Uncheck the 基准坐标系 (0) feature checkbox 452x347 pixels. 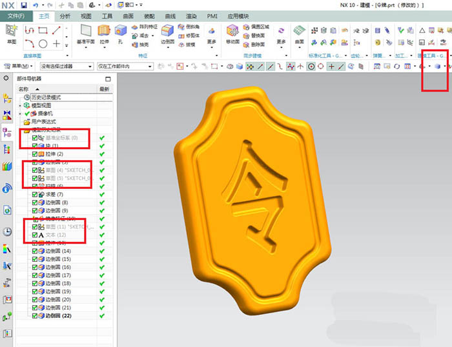click(x=35, y=137)
